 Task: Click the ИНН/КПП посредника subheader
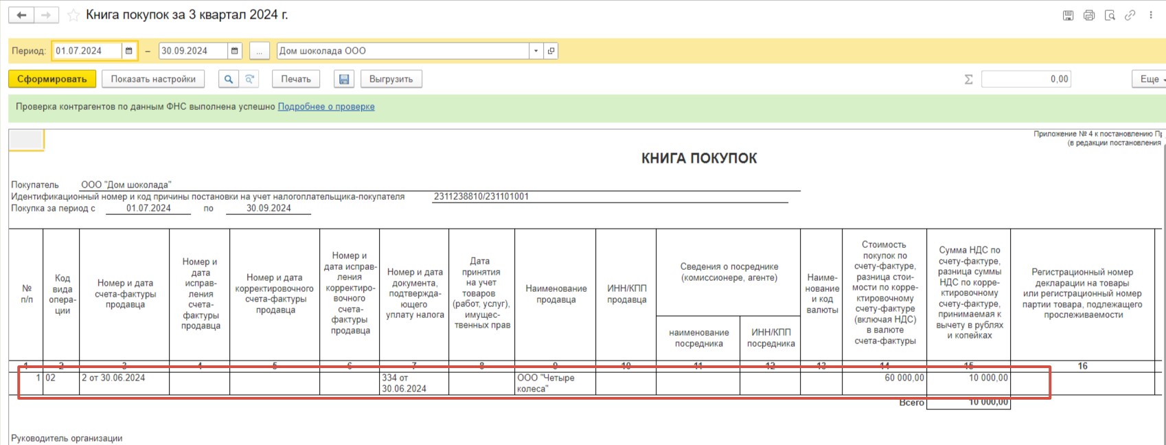[x=770, y=338]
